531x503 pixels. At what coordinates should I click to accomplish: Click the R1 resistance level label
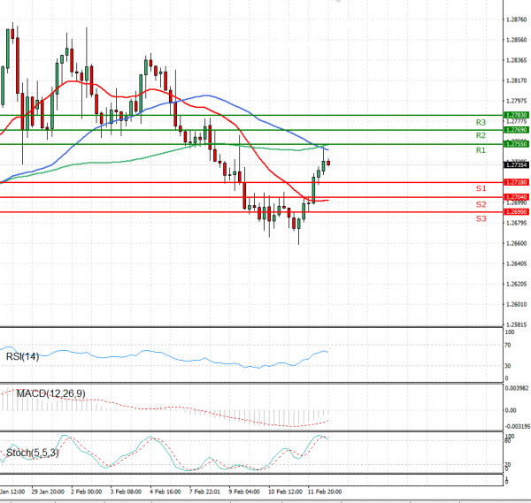coord(481,151)
